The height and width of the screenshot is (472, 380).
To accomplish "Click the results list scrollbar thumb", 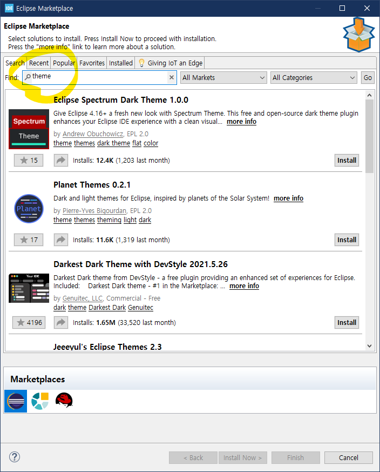I will [x=370, y=136].
